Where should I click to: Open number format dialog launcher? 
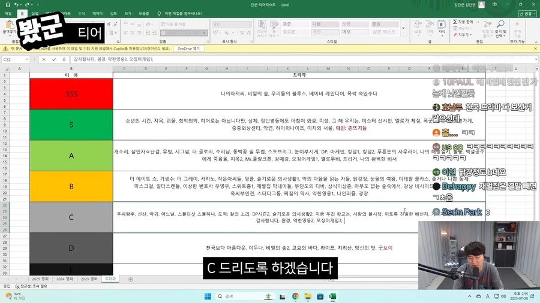click(252, 41)
